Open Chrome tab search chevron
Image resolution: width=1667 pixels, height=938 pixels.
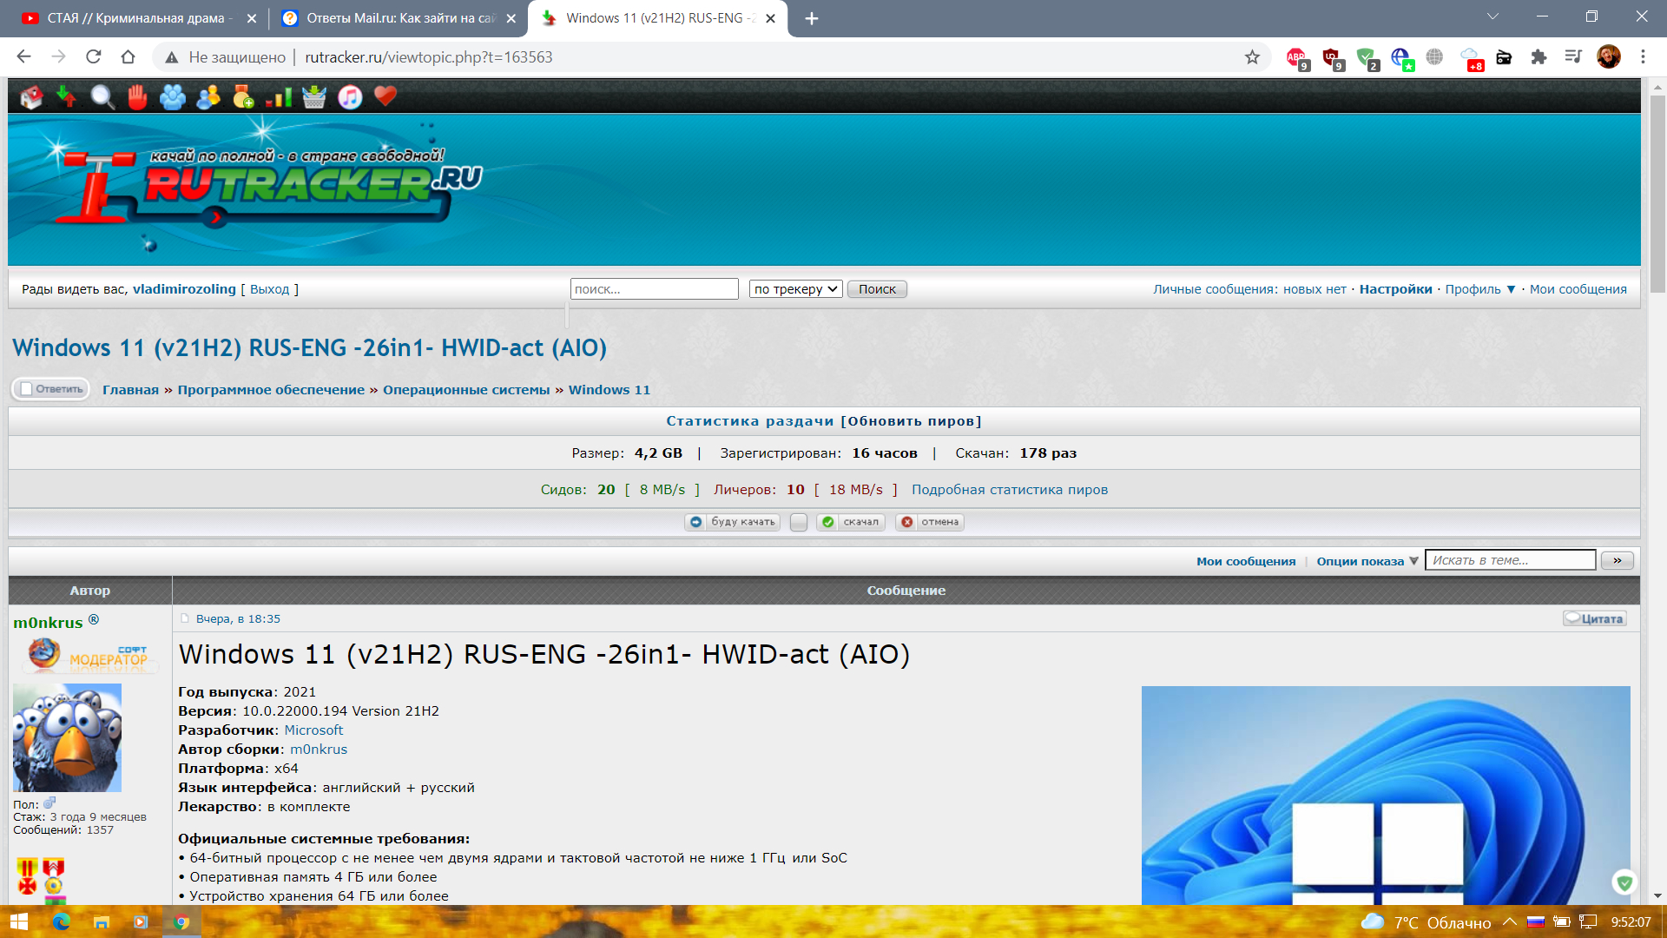(x=1492, y=17)
